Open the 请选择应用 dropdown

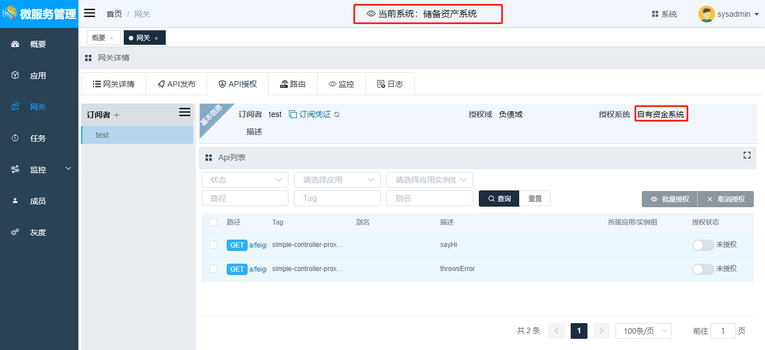pos(337,180)
